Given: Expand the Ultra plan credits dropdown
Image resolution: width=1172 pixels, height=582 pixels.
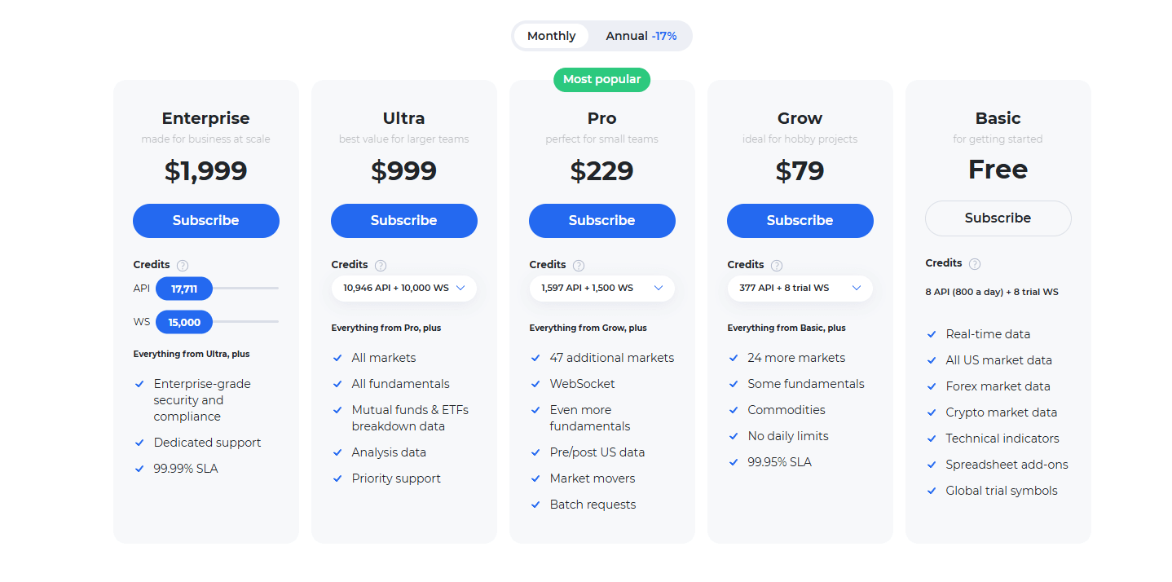Looking at the screenshot, I should [403, 288].
